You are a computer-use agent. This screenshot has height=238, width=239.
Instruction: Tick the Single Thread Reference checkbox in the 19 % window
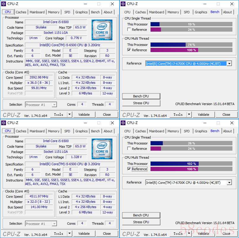[x=129, y=30]
